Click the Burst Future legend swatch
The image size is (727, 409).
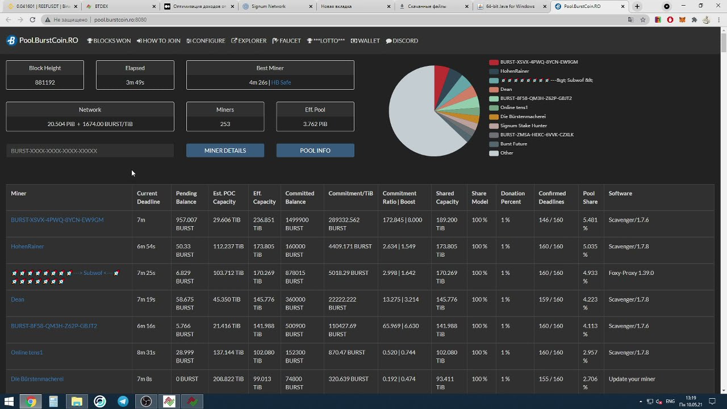tap(494, 144)
